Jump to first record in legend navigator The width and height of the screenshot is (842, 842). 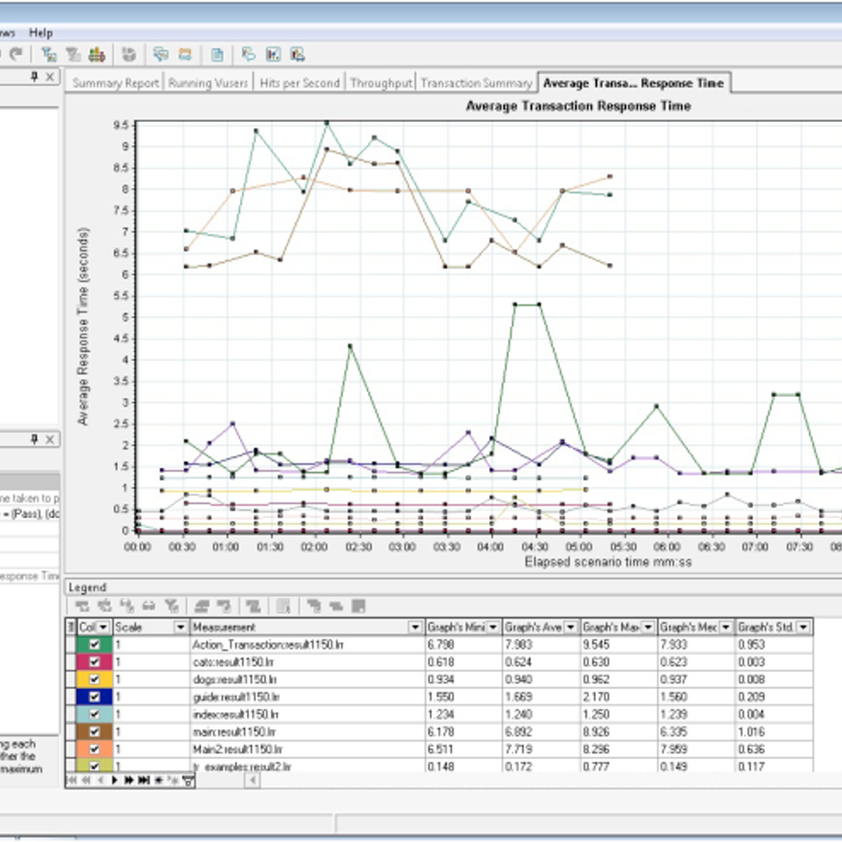pyautogui.click(x=72, y=780)
